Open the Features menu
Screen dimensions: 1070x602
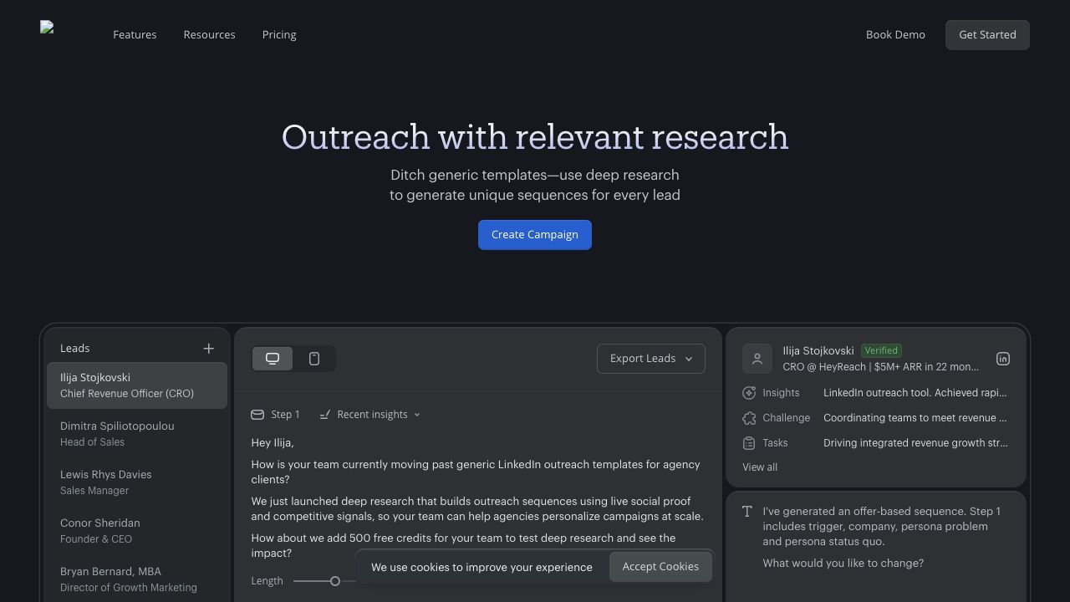point(135,35)
